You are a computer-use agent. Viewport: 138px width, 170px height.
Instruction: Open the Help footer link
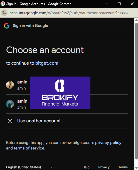(86, 167)
